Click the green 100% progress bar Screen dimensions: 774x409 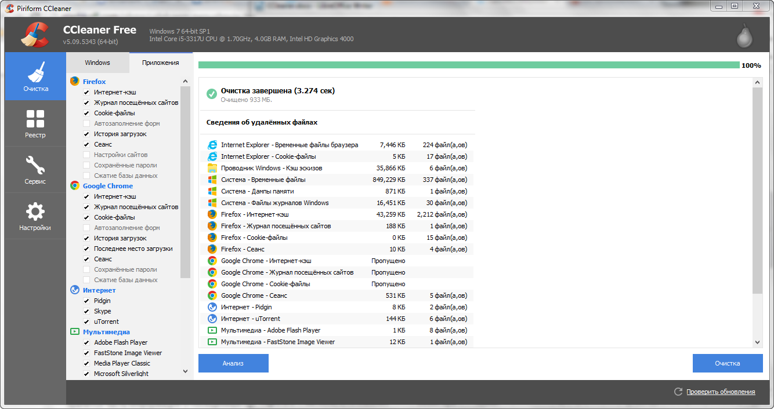pos(469,65)
